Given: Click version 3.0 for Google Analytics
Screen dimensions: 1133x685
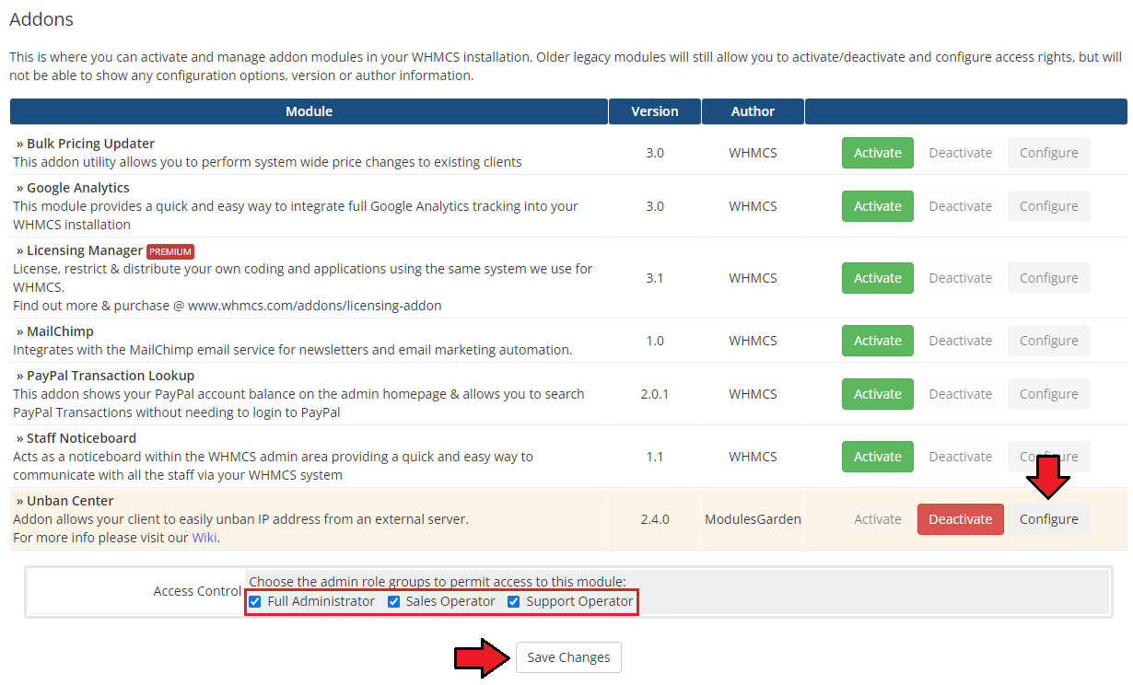Looking at the screenshot, I should click(x=655, y=206).
